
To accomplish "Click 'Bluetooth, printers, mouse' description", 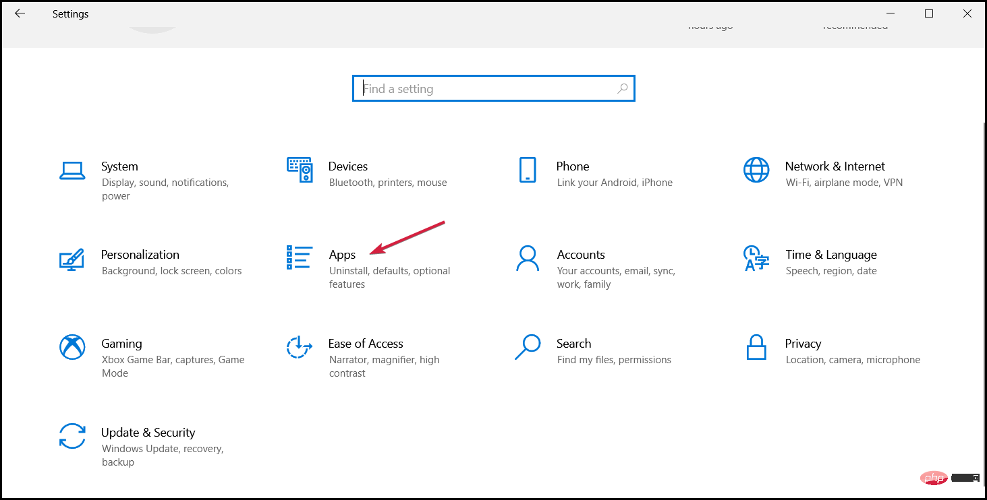I will click(388, 183).
